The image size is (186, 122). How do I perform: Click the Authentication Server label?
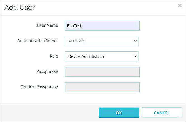coord(37,41)
